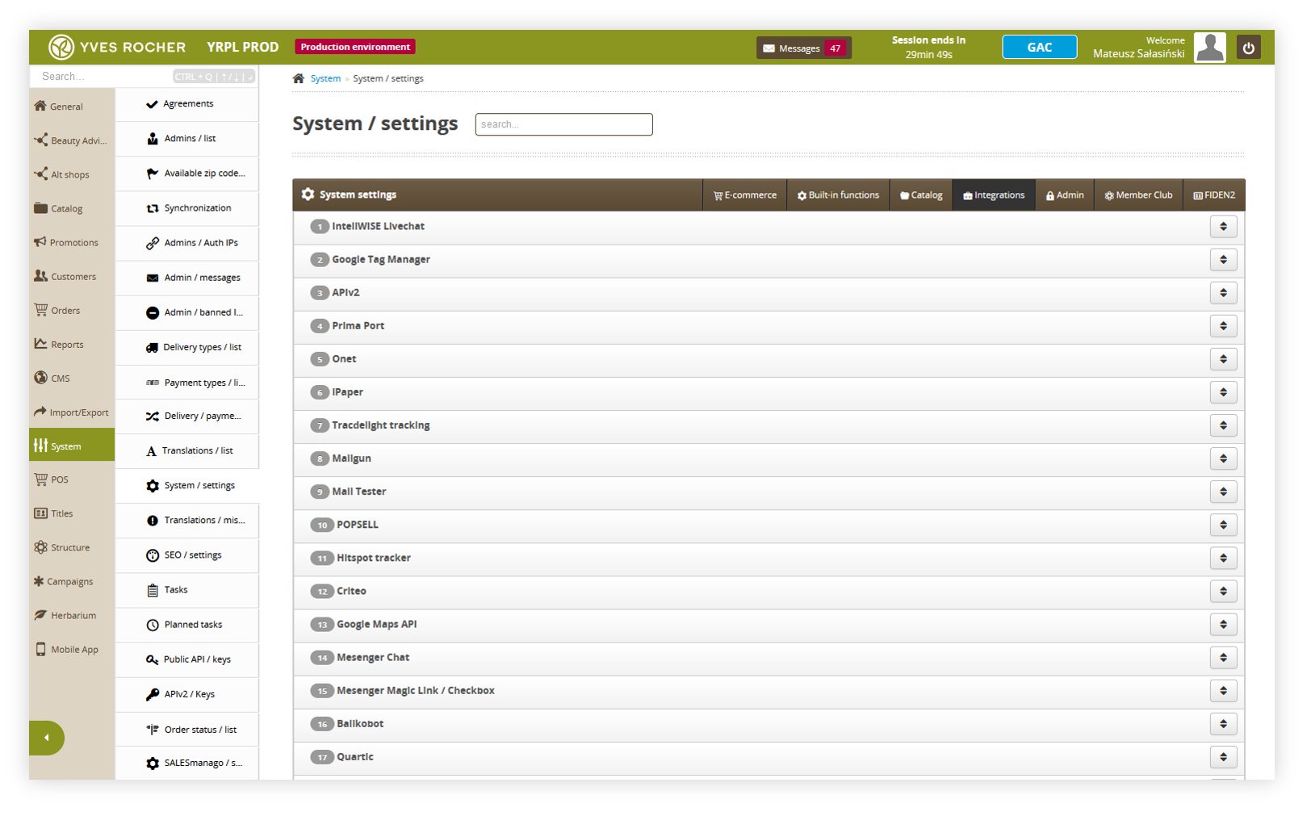Open Reports sidebar section
Image resolution: width=1311 pixels, height=816 pixels.
pyautogui.click(x=72, y=345)
